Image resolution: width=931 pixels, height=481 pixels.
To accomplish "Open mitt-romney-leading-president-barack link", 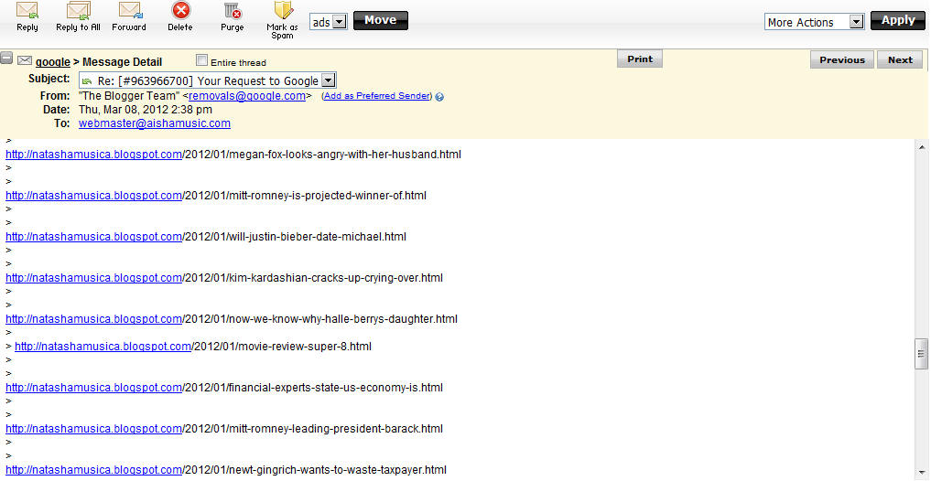I will point(93,428).
